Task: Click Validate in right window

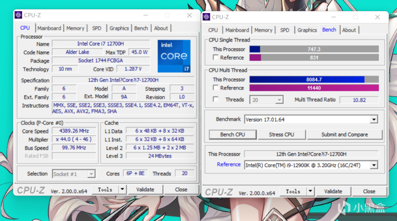Action: [333, 192]
